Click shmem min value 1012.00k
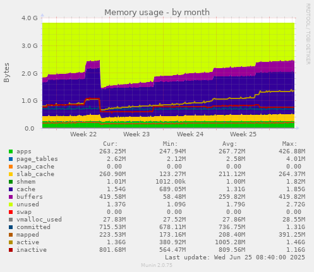This screenshot has width=314, height=272. point(171,182)
